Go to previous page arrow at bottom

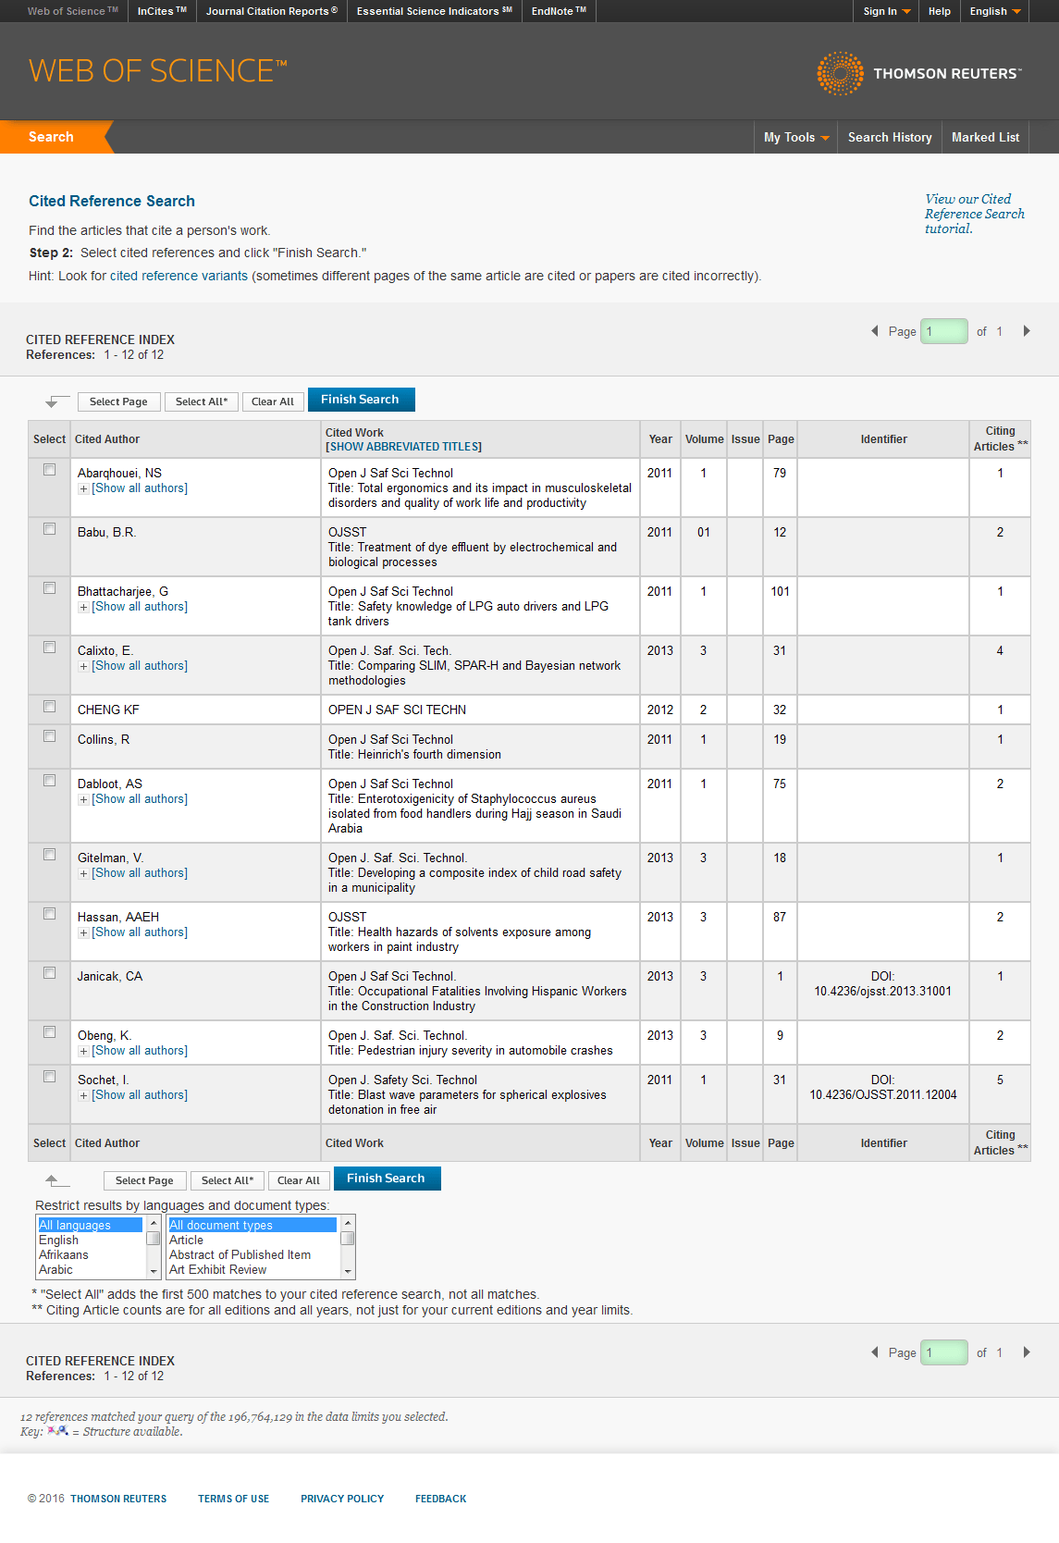pyautogui.click(x=875, y=1352)
